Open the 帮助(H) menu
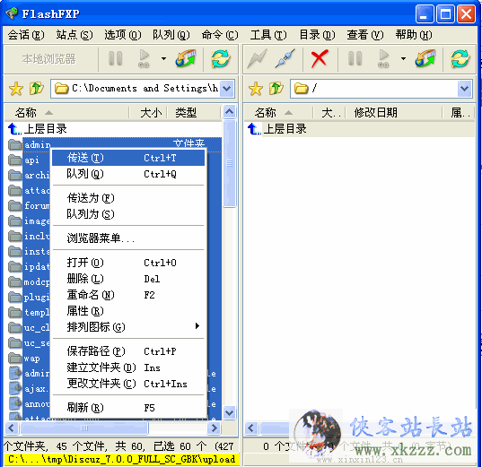The image size is (482, 467). coord(414,35)
